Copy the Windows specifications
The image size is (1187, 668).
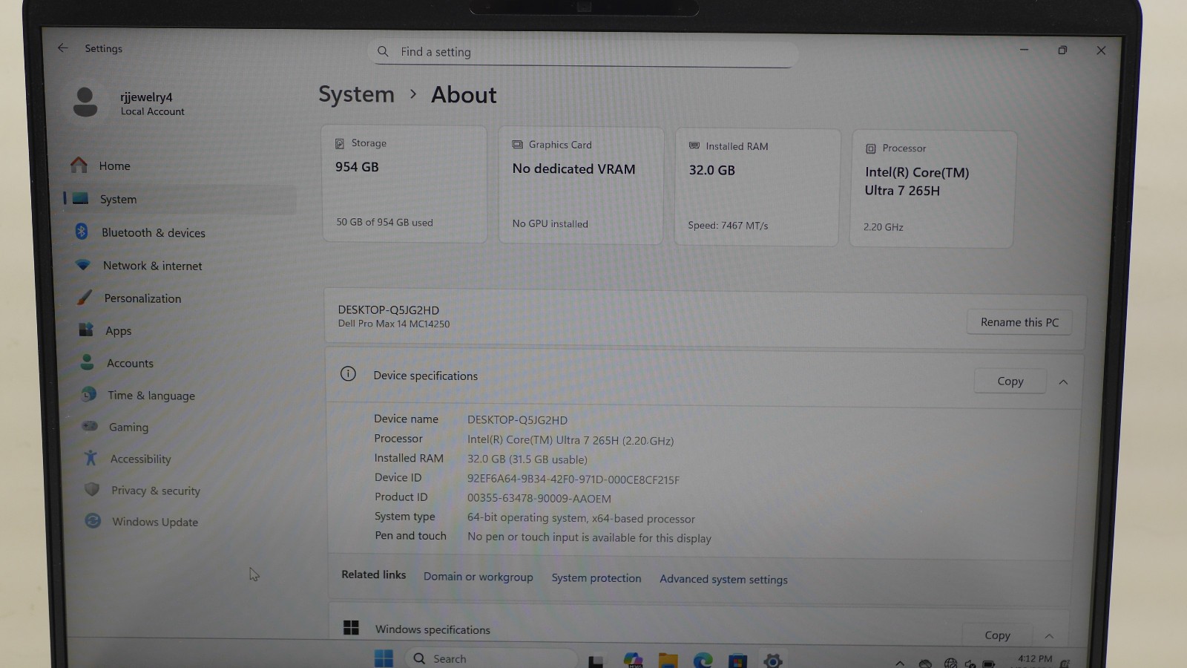997,635
